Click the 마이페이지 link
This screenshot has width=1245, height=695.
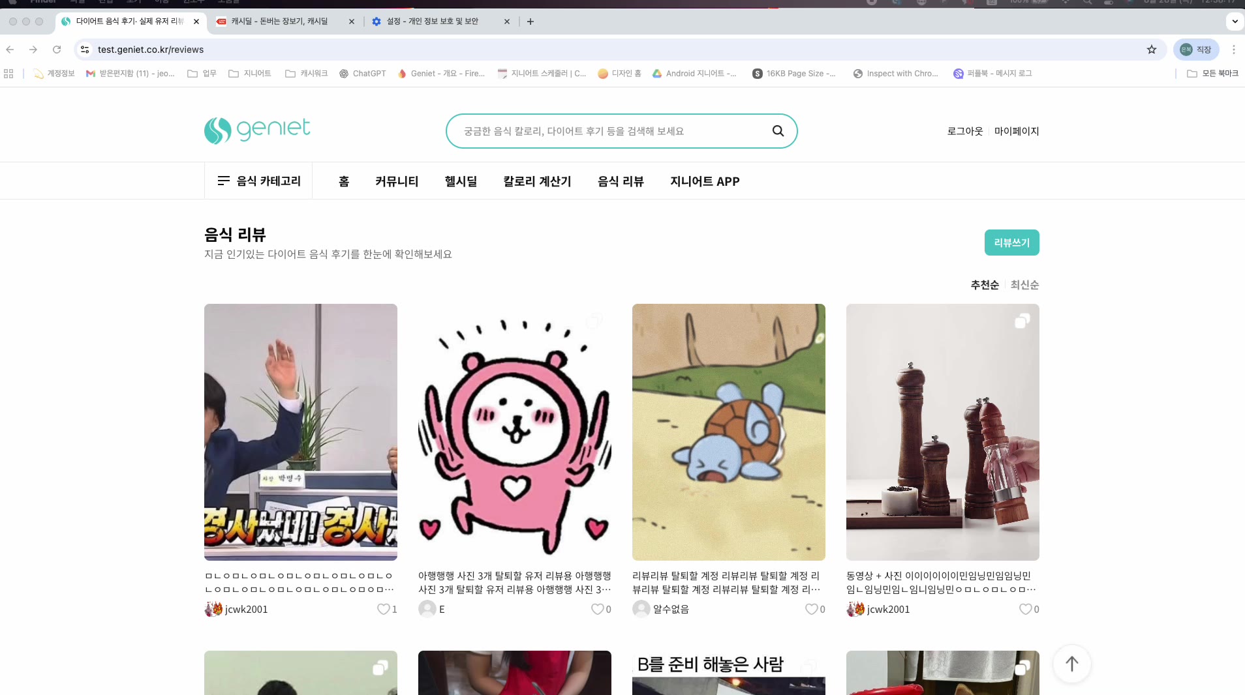point(1016,131)
